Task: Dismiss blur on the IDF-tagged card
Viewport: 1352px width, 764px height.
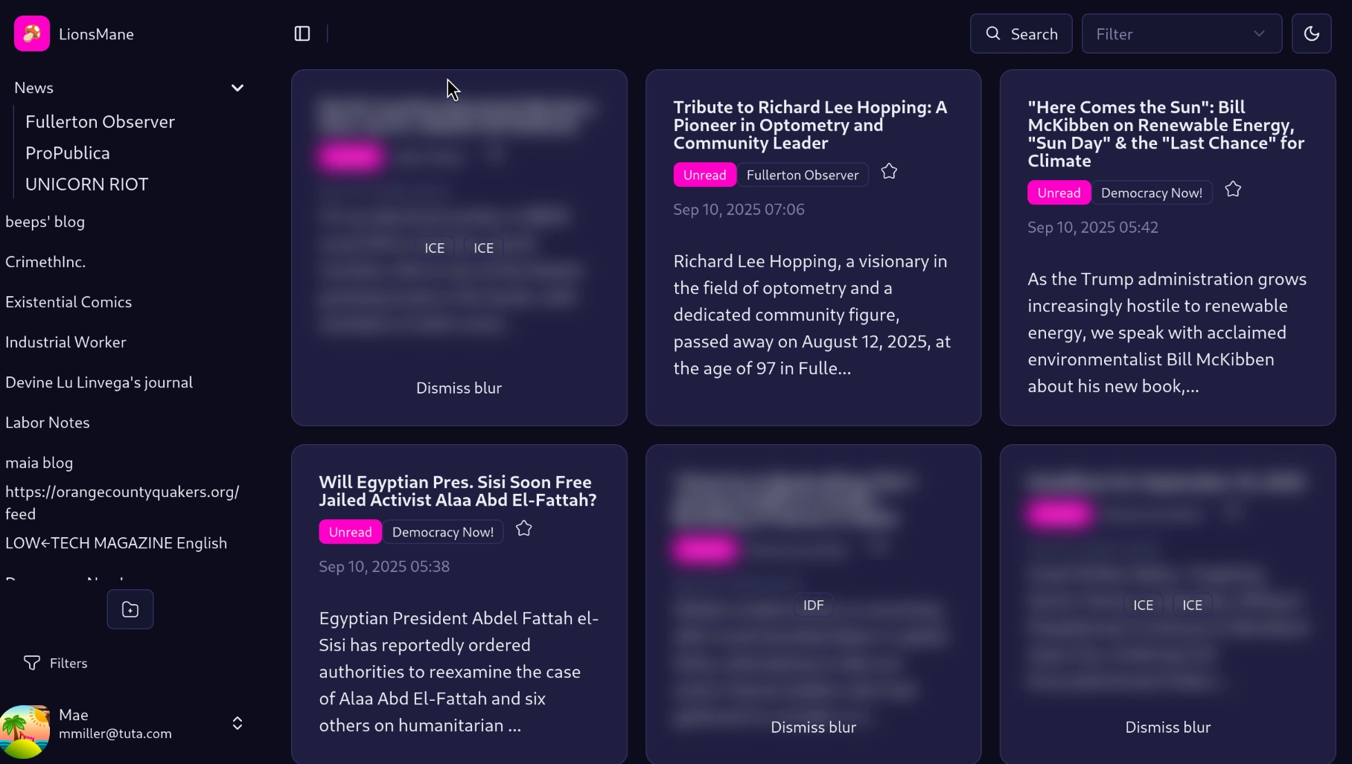Action: (x=813, y=728)
